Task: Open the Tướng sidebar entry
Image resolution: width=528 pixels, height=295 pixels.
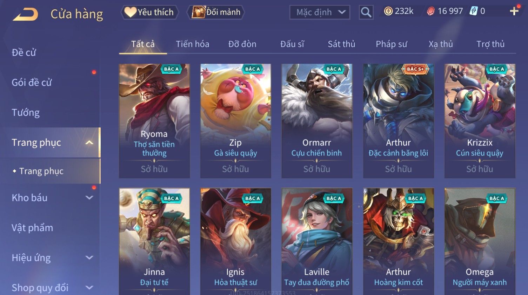Action: [x=26, y=112]
